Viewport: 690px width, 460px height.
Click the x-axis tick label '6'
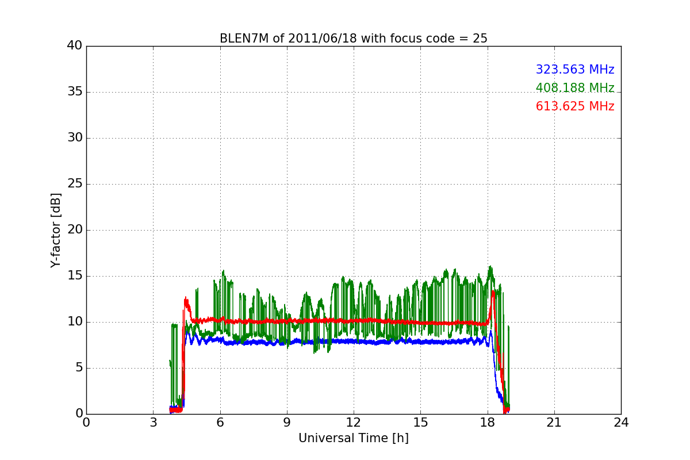pos(220,422)
